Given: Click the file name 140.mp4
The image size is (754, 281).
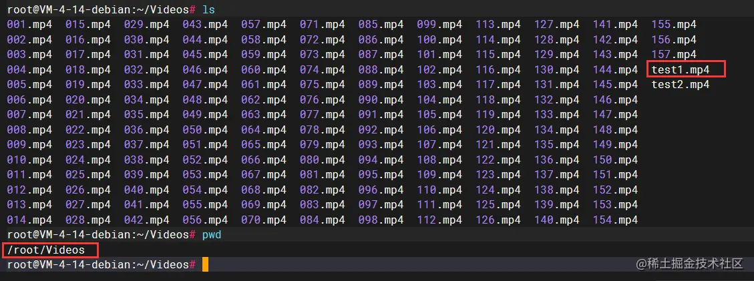Looking at the screenshot, I should [557, 220].
